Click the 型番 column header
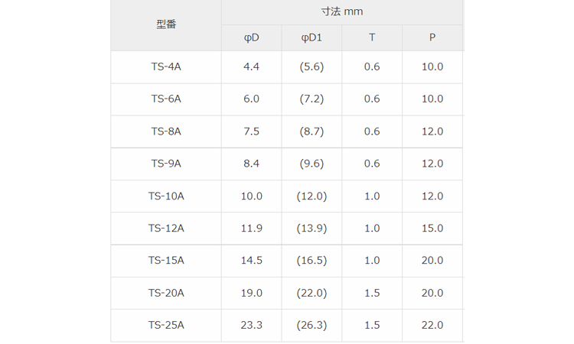 (166, 24)
